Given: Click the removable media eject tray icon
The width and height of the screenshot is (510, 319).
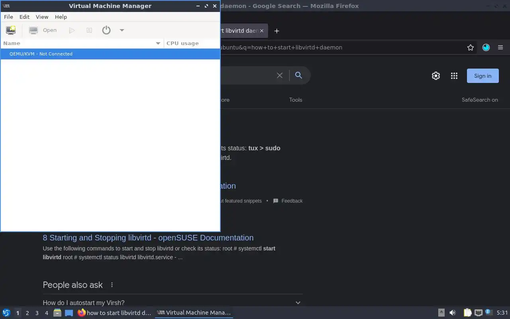Looking at the screenshot, I should pos(441,313).
